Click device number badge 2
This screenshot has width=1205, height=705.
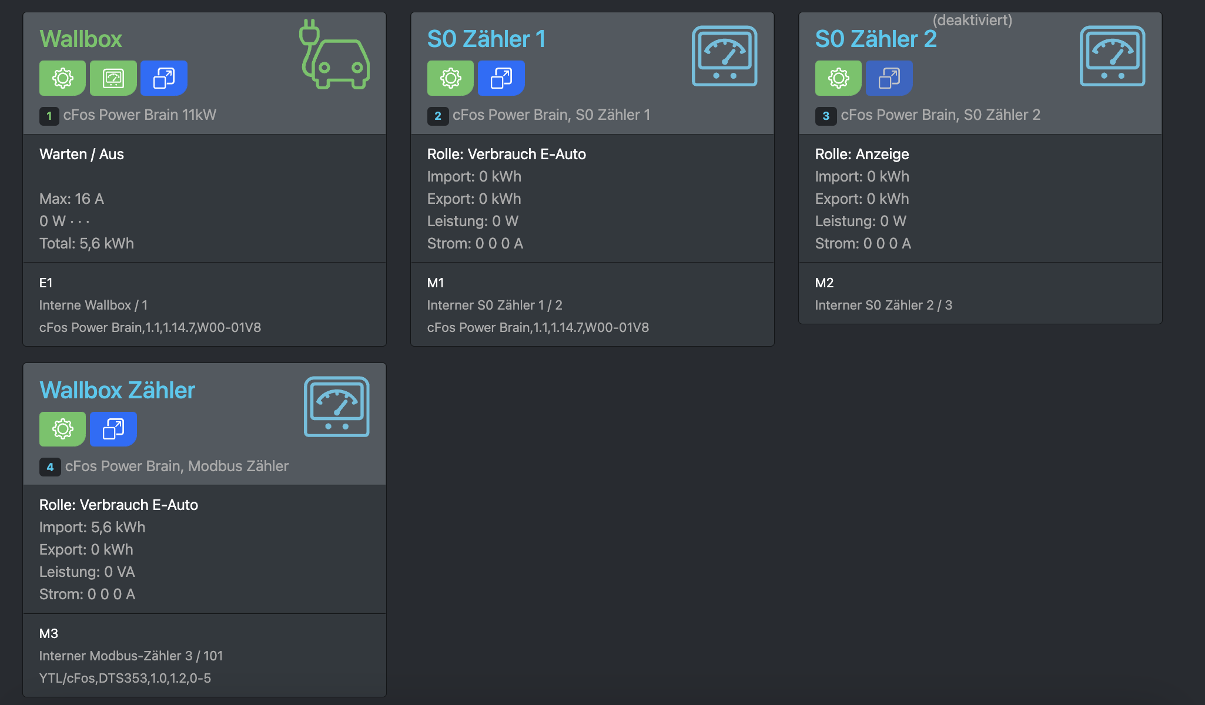tap(438, 116)
